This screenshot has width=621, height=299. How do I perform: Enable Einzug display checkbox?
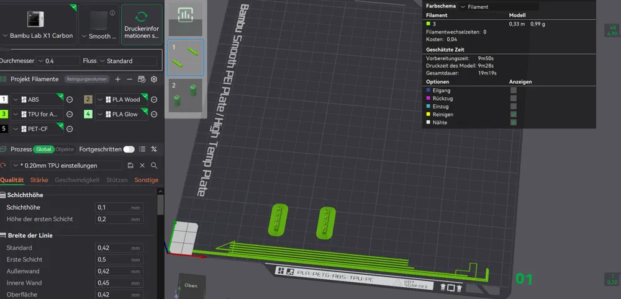point(514,107)
